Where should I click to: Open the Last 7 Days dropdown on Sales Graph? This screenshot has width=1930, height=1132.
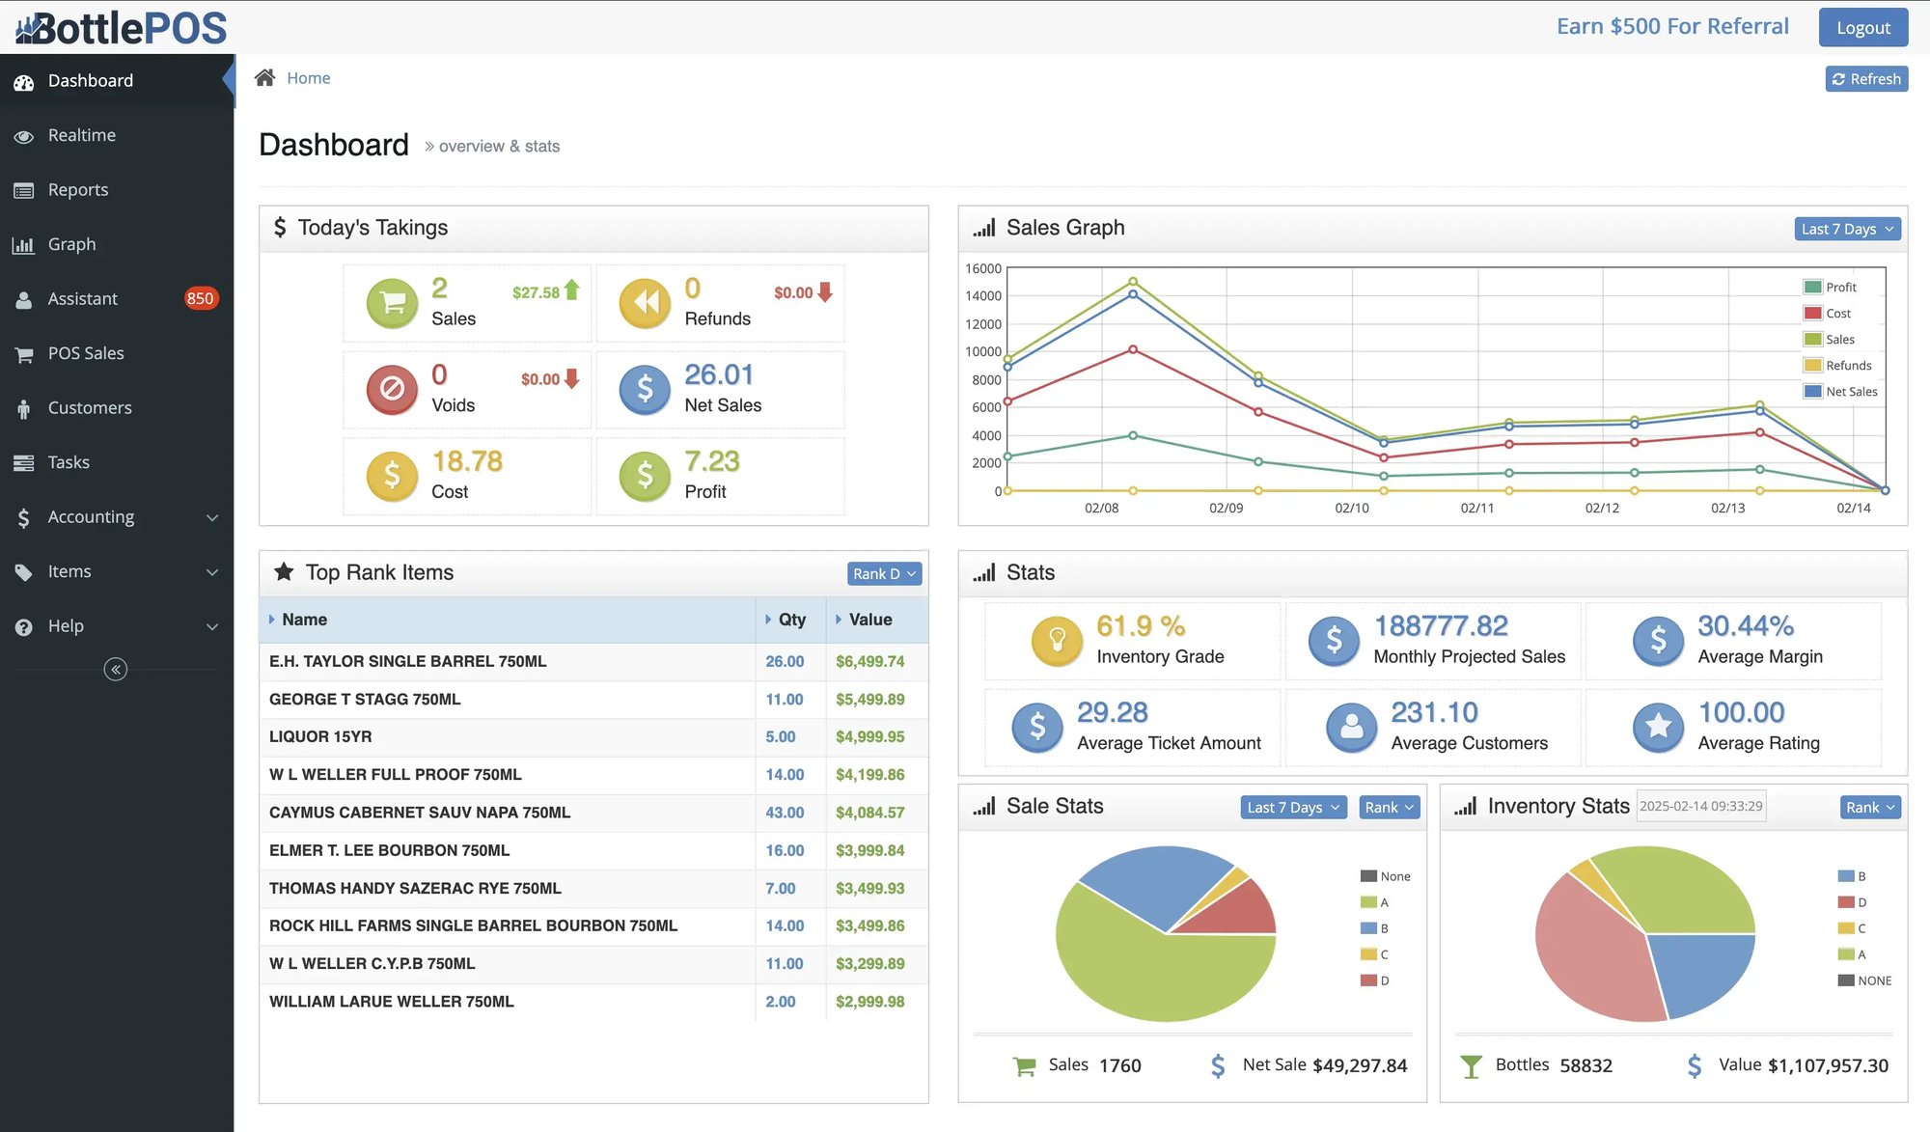pyautogui.click(x=1845, y=229)
